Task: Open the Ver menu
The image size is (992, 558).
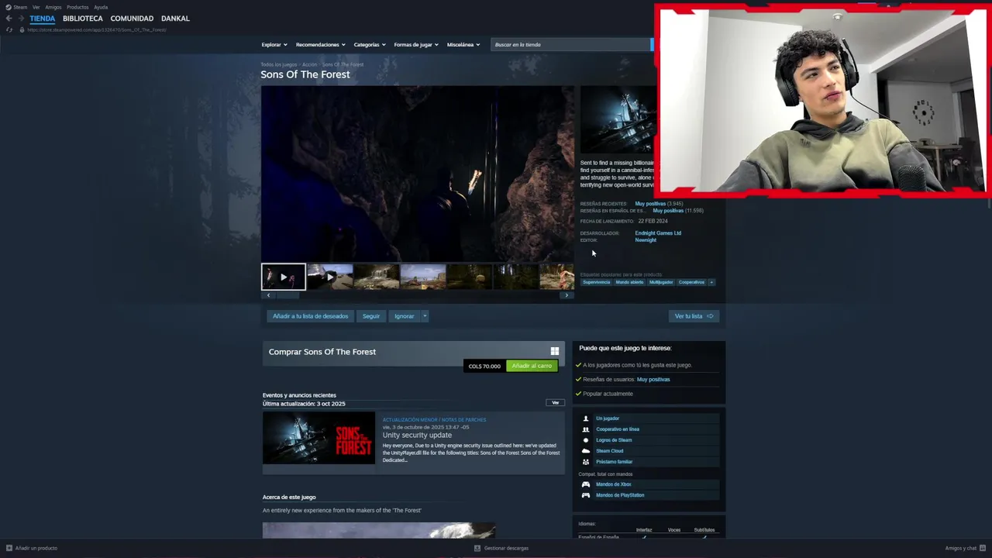Action: [x=36, y=7]
